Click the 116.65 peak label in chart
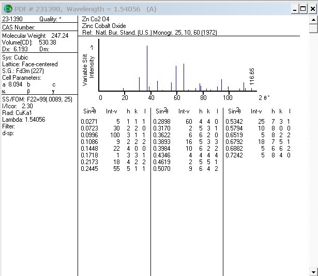The image size is (318, 276). pyautogui.click(x=252, y=77)
